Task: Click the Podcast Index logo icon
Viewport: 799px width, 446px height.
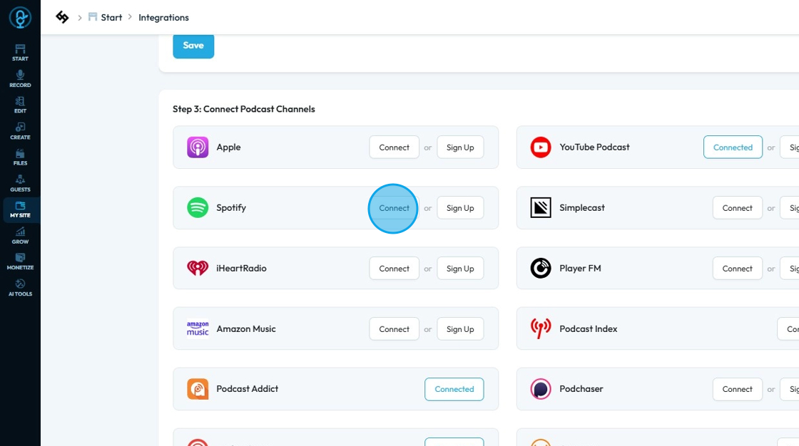Action: point(541,328)
